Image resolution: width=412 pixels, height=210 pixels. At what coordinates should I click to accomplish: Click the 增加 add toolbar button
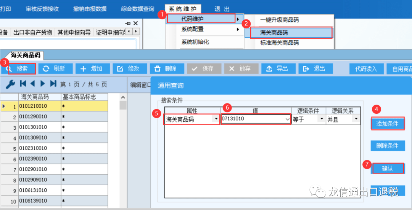pyautogui.click(x=93, y=69)
